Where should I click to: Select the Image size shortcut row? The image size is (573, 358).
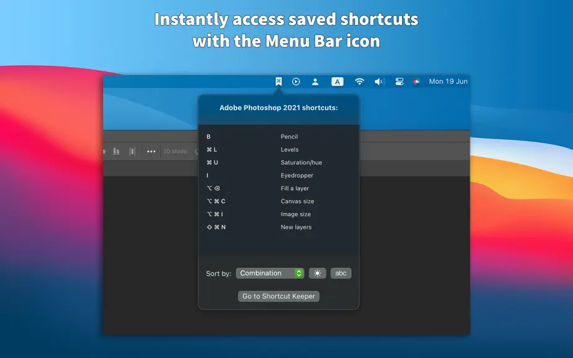click(278, 214)
